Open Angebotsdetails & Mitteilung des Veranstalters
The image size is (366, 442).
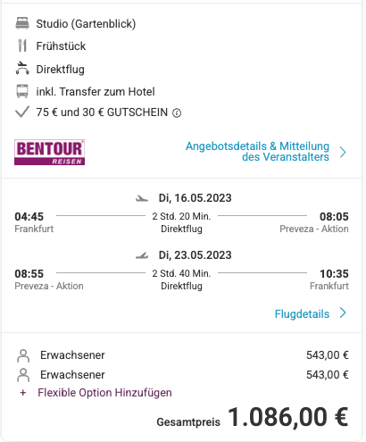257,152
